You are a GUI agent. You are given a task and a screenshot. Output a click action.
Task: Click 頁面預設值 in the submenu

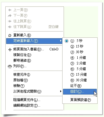coord(80,100)
